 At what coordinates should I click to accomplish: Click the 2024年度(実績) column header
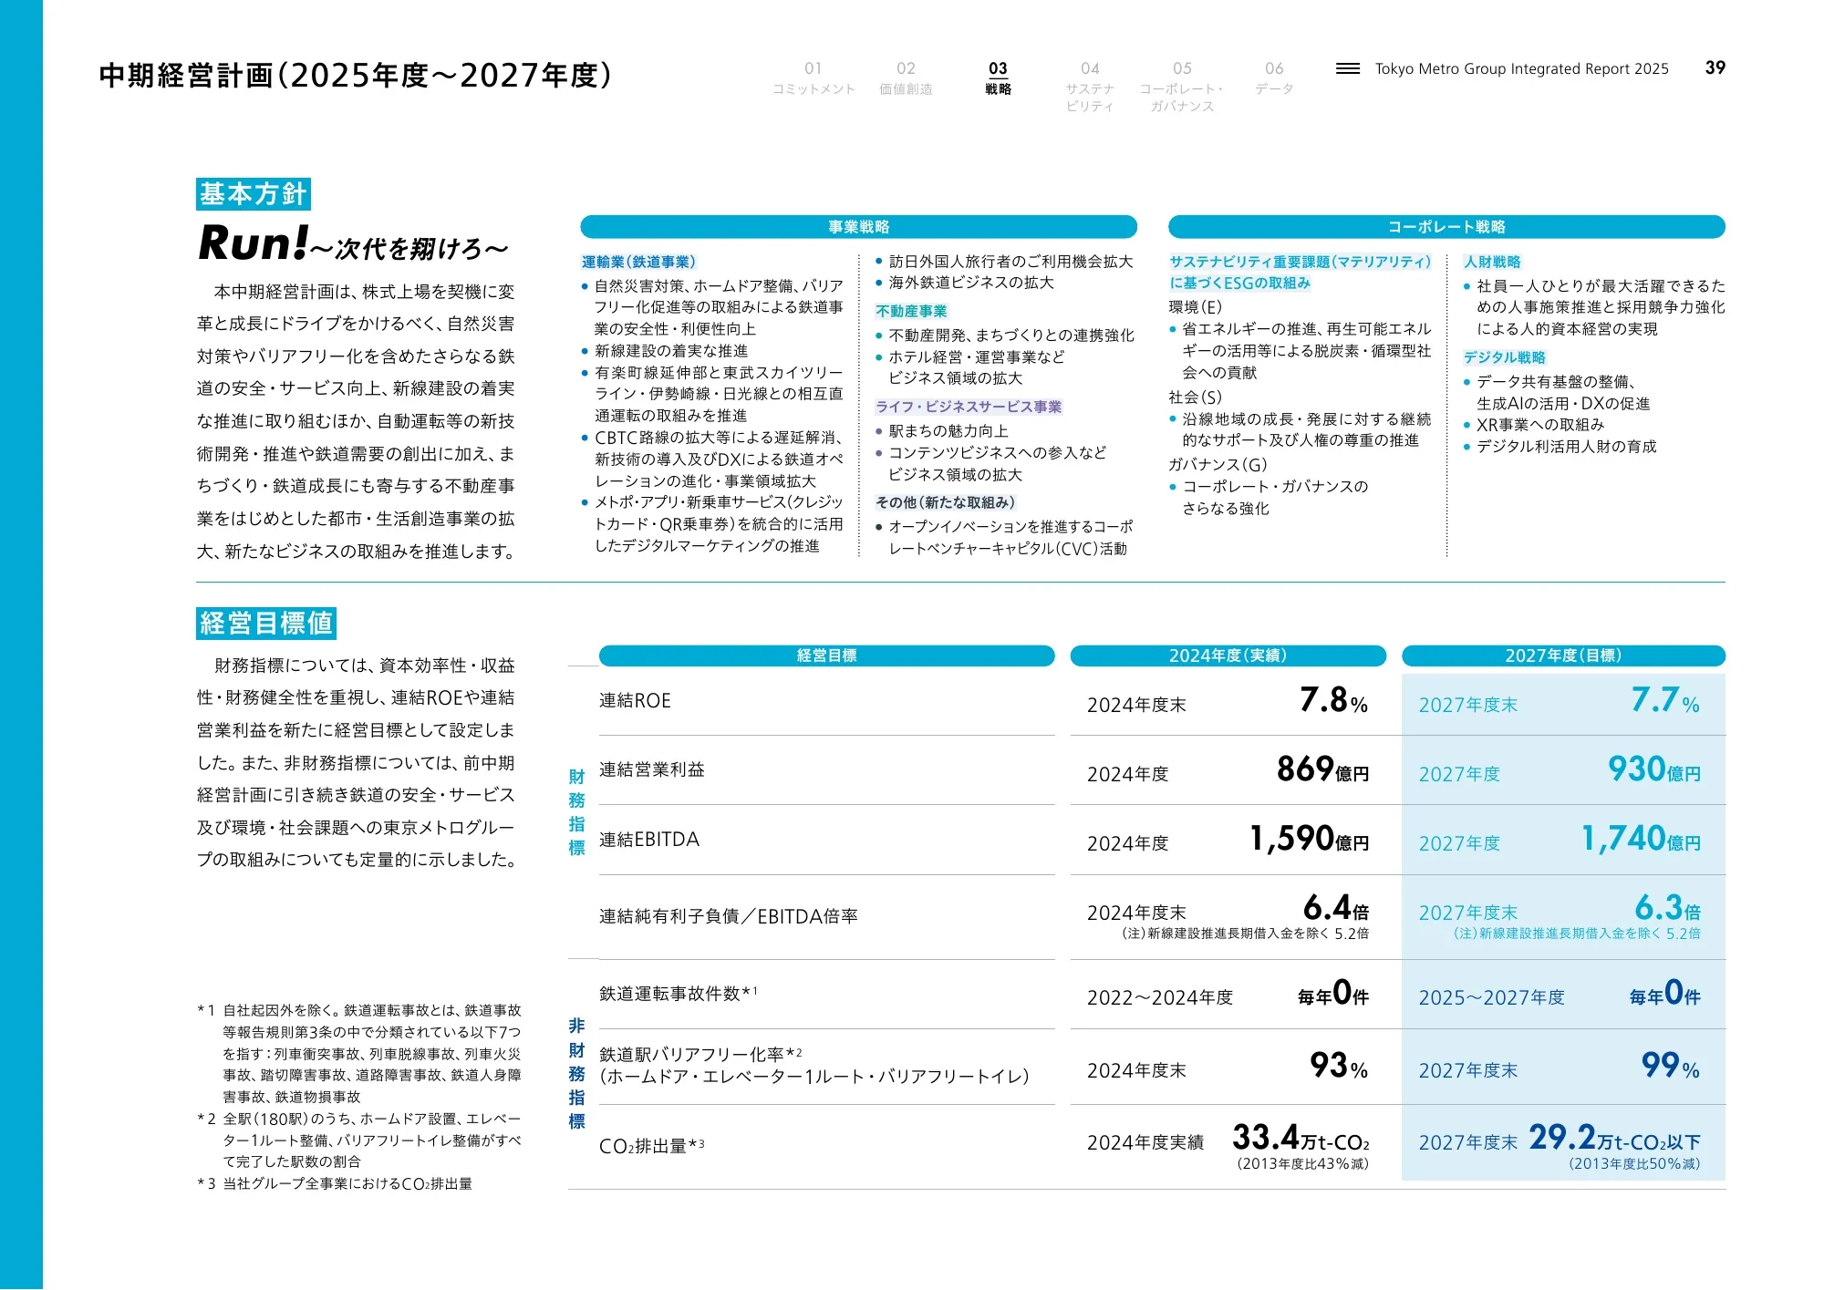(1228, 655)
